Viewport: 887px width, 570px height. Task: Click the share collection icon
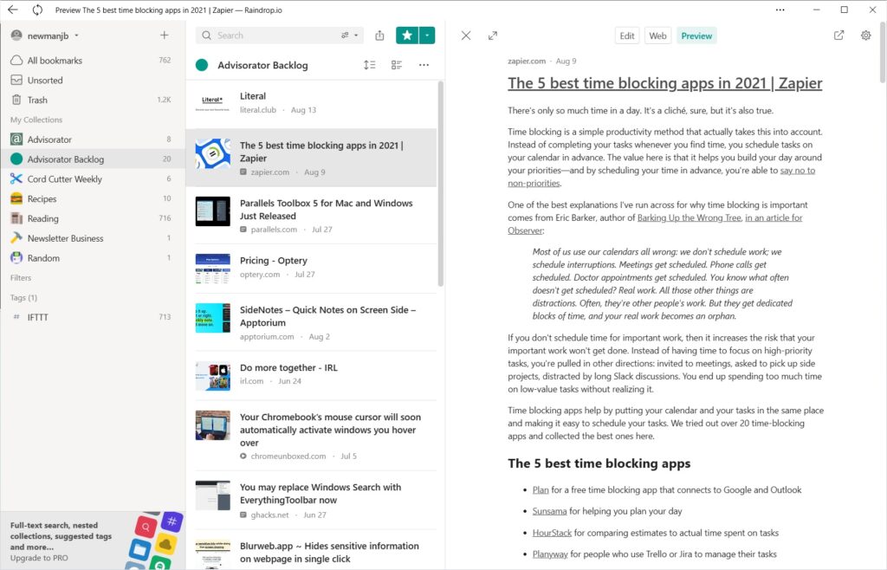[x=379, y=36]
